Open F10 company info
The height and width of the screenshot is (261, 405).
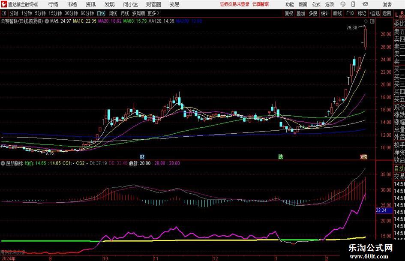pos(350,13)
